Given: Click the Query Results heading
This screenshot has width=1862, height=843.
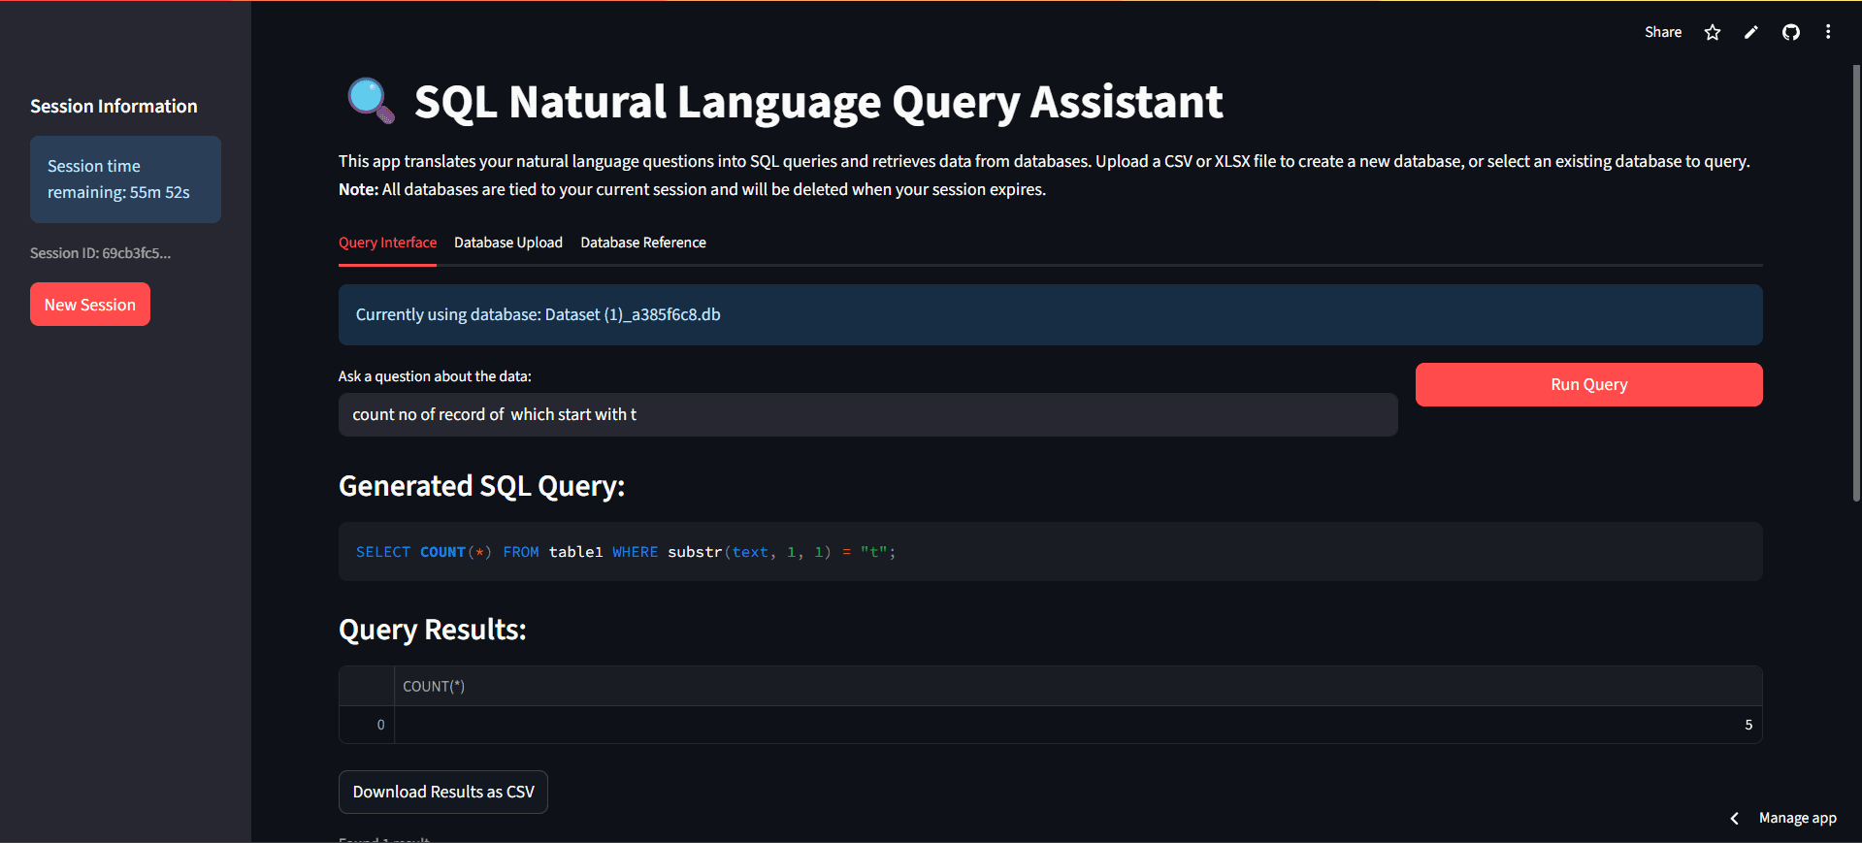Looking at the screenshot, I should (432, 630).
